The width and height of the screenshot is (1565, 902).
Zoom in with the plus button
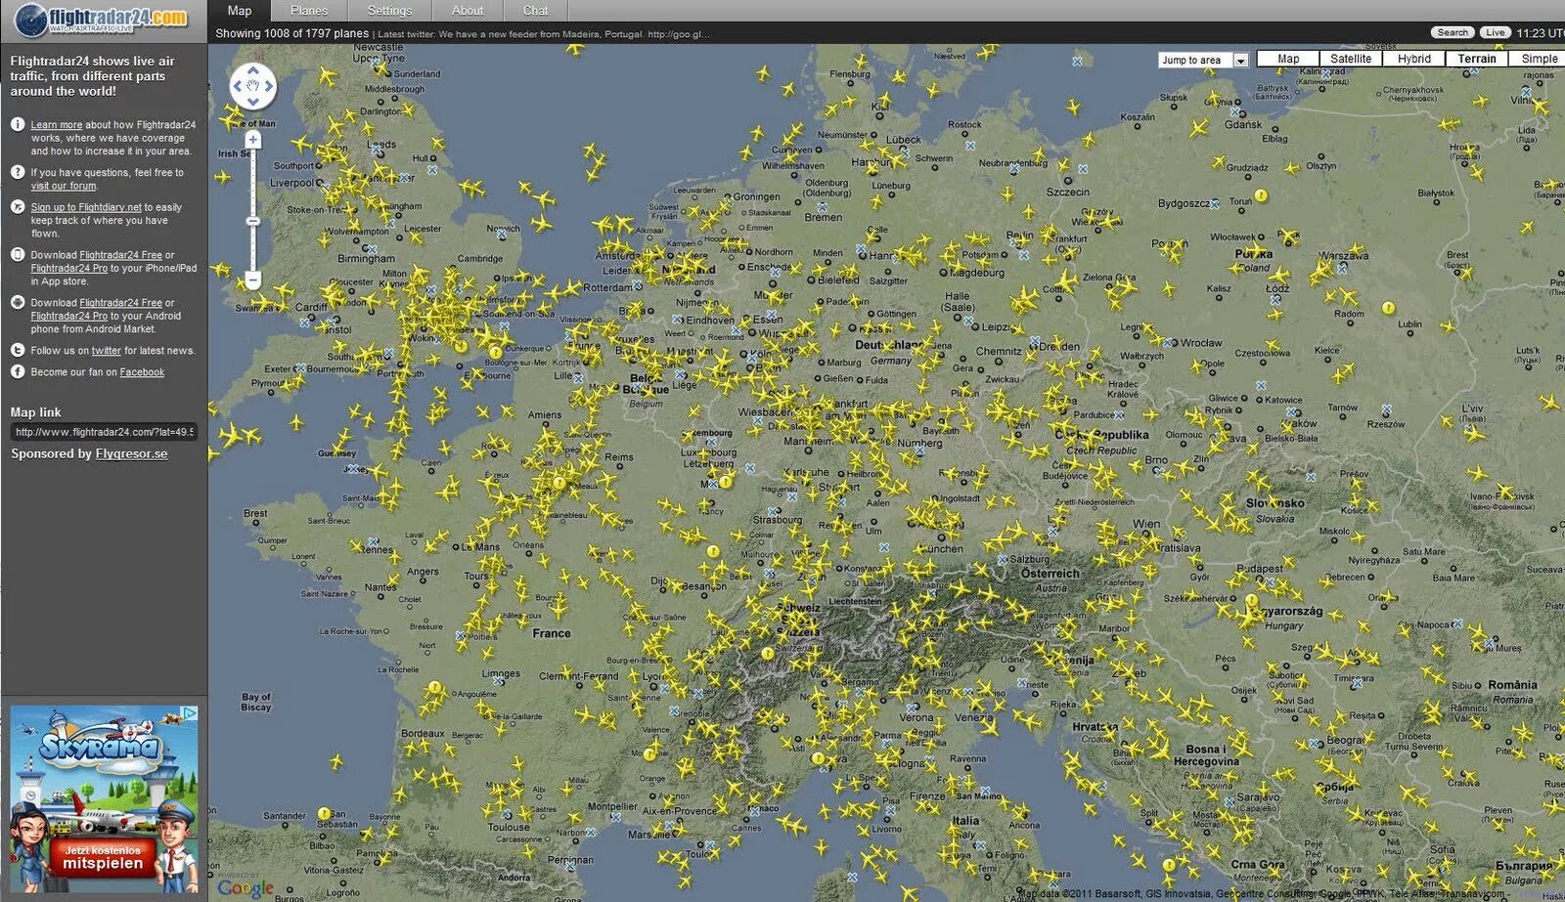tap(252, 141)
